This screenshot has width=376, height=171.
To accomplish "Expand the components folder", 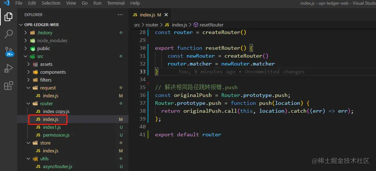I will click(x=29, y=72).
